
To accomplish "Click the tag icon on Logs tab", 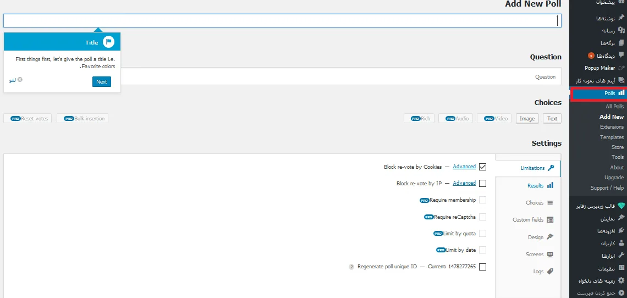I will tap(550, 271).
